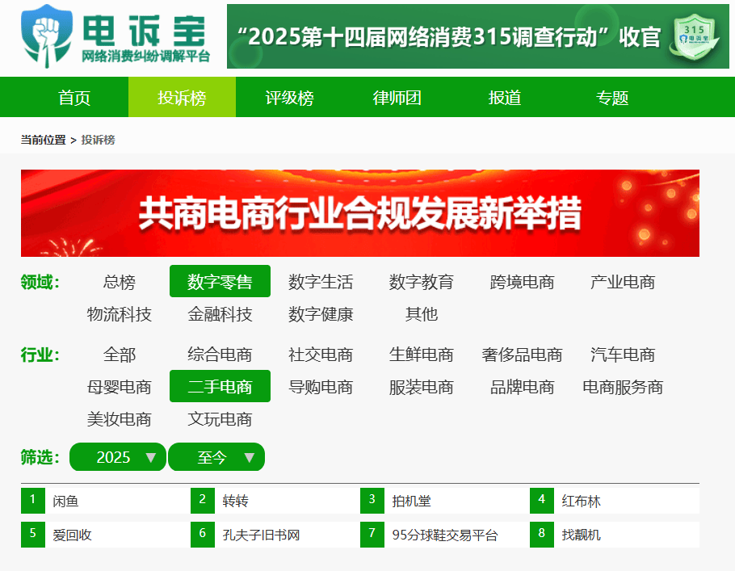Open the 专题 navigation item
Viewport: 735px width, 571px height.
(611, 98)
